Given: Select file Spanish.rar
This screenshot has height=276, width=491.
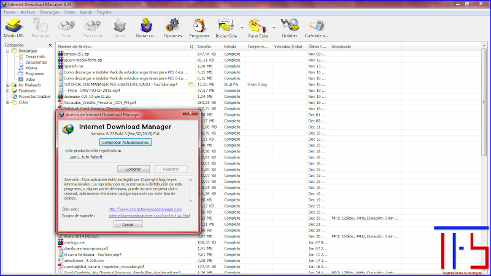Looking at the screenshot, I should (x=74, y=66).
